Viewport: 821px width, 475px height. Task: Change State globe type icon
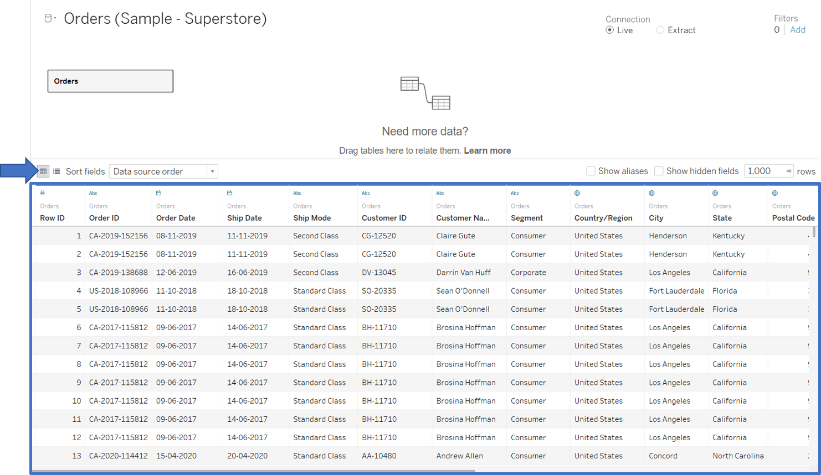pos(716,193)
